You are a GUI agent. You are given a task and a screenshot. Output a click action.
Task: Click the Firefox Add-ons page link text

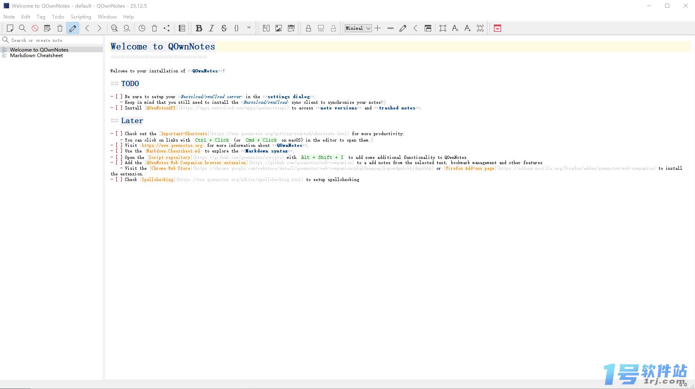[471, 168]
